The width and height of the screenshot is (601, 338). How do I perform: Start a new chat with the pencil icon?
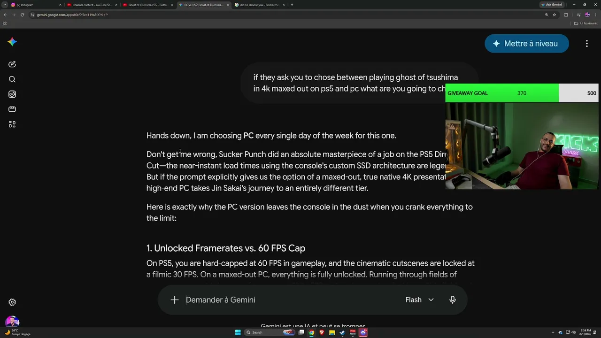pyautogui.click(x=12, y=64)
